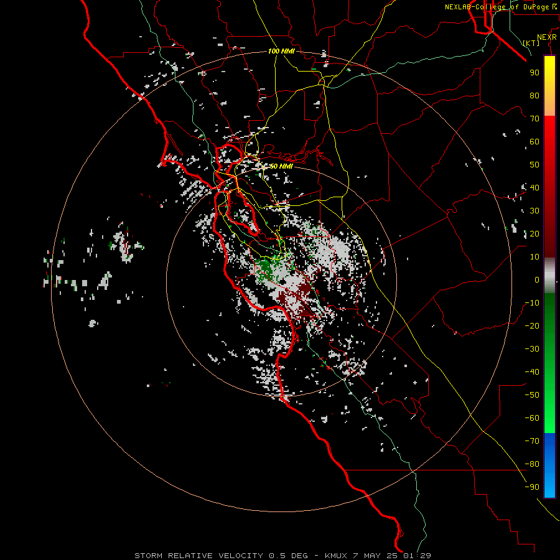Click the positive "50" scale value
560x560 pixels.
coord(534,165)
